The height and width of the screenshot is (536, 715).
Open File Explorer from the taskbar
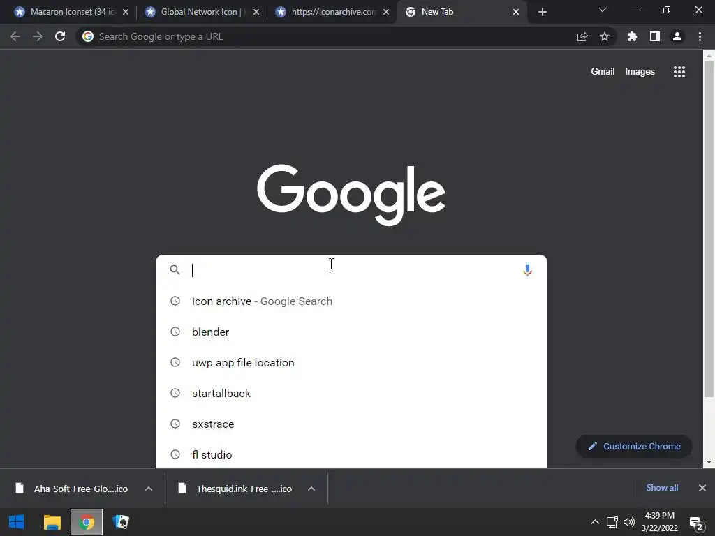[52, 522]
